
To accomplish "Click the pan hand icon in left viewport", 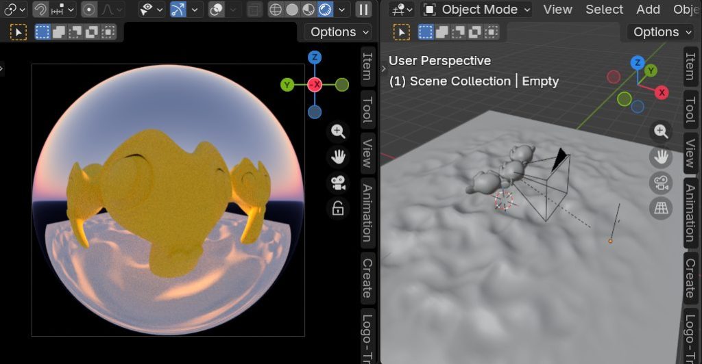I will (337, 157).
